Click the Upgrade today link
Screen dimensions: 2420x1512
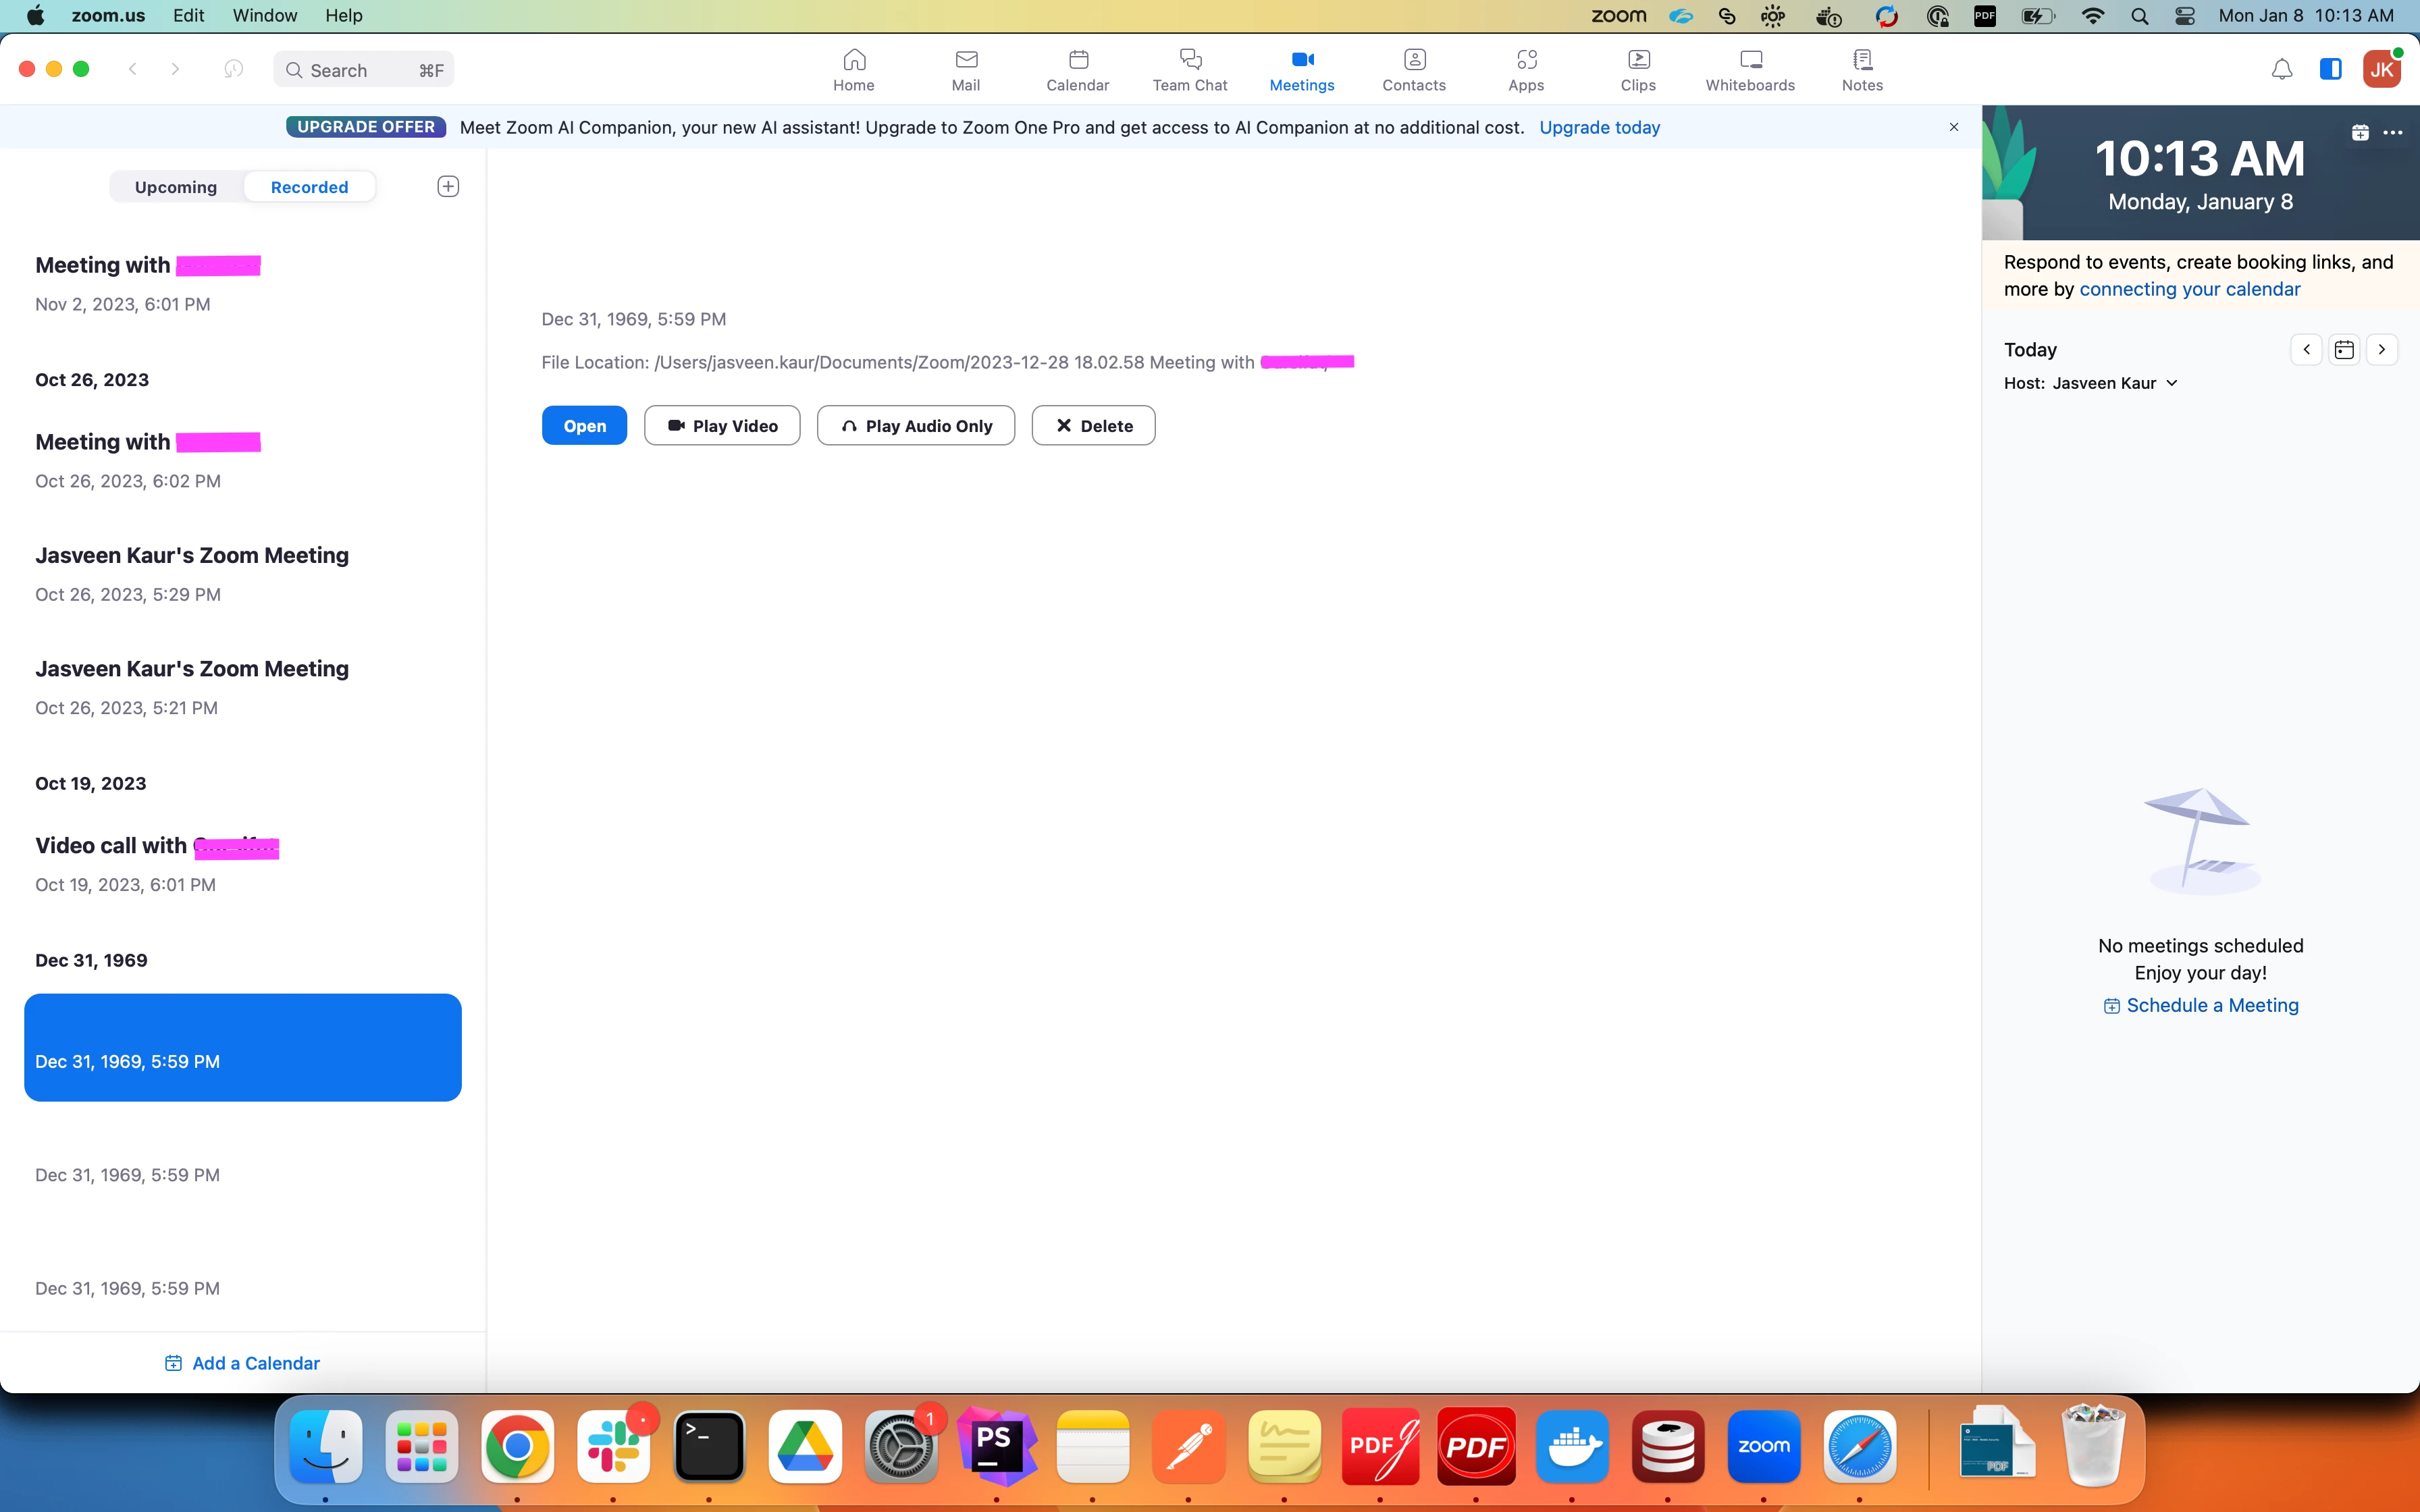coord(1599,127)
